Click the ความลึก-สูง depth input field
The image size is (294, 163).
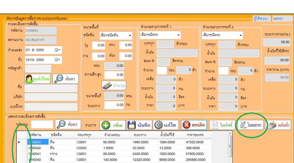[114, 75]
